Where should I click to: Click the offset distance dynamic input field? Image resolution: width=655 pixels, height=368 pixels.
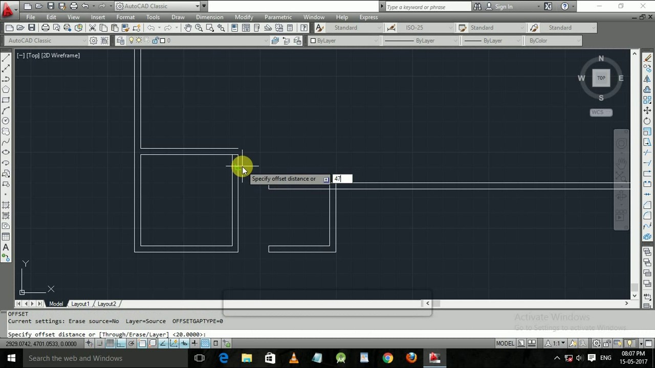coord(342,178)
